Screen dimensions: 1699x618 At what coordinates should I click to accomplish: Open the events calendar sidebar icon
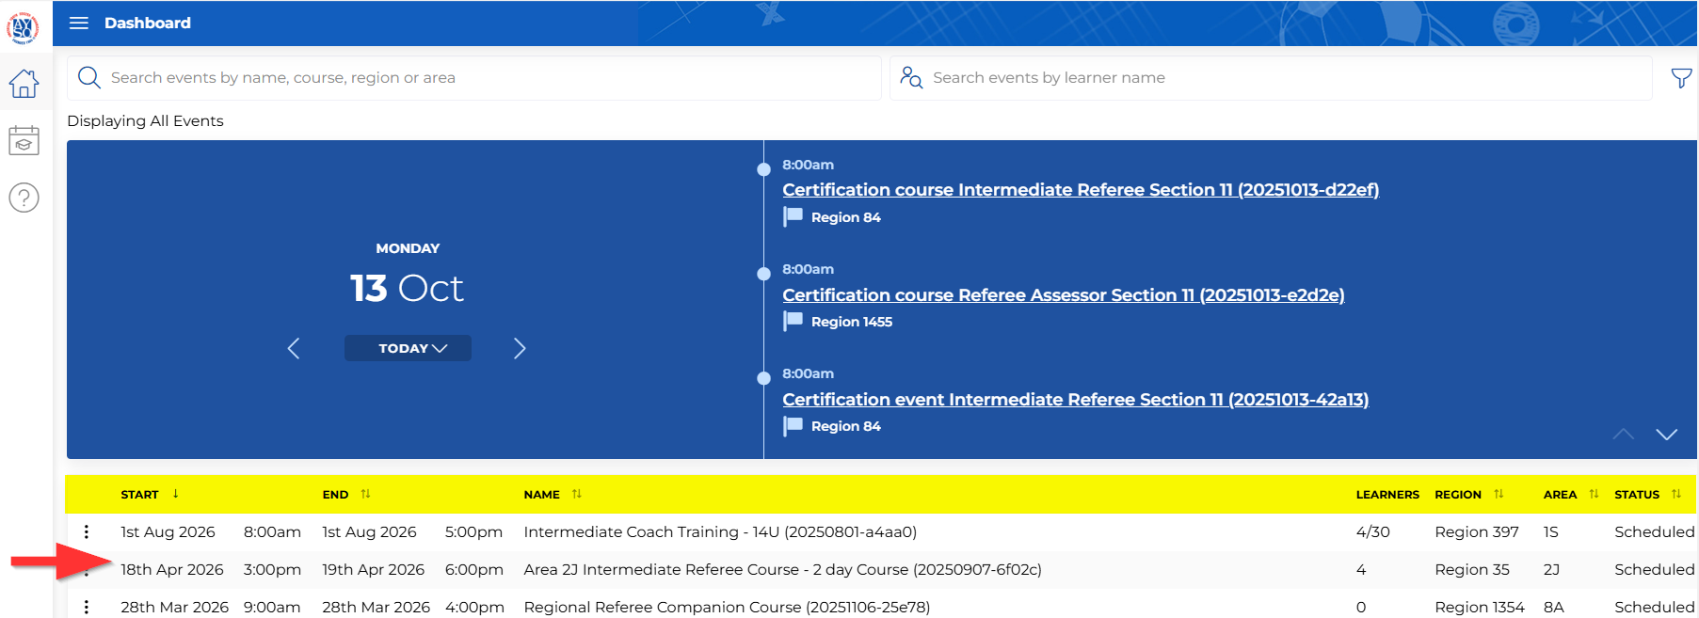pyautogui.click(x=24, y=141)
